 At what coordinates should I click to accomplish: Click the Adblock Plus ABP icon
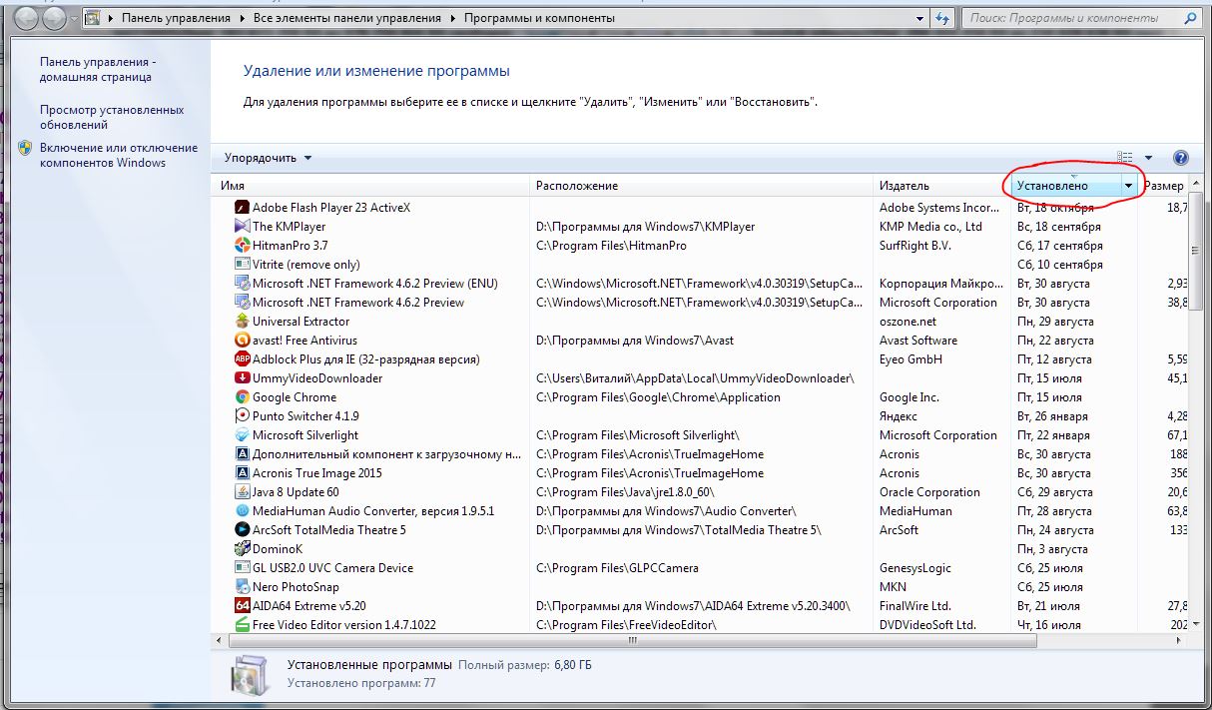point(242,359)
